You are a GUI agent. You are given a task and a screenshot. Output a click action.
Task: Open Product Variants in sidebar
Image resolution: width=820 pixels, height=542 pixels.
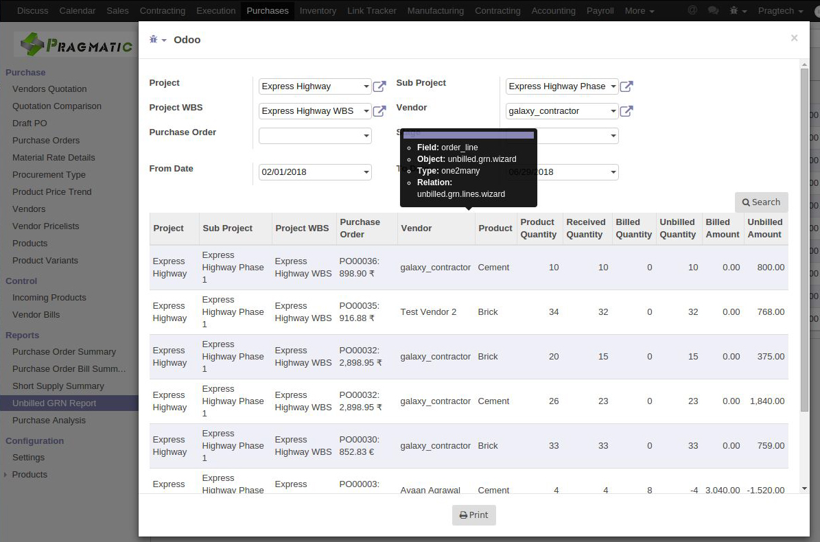pyautogui.click(x=45, y=260)
